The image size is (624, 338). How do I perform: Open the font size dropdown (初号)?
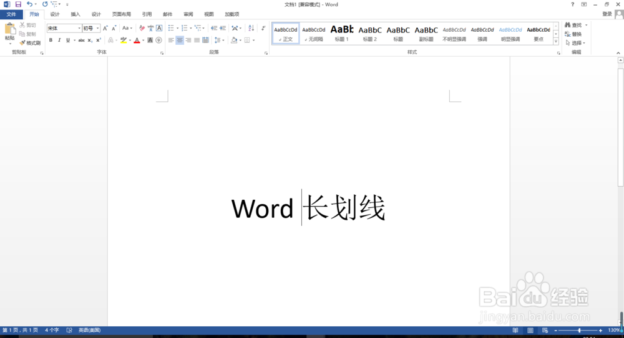click(x=97, y=28)
